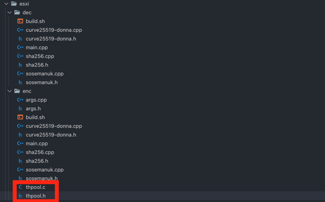Click header icon beside thpool.h

point(20,196)
